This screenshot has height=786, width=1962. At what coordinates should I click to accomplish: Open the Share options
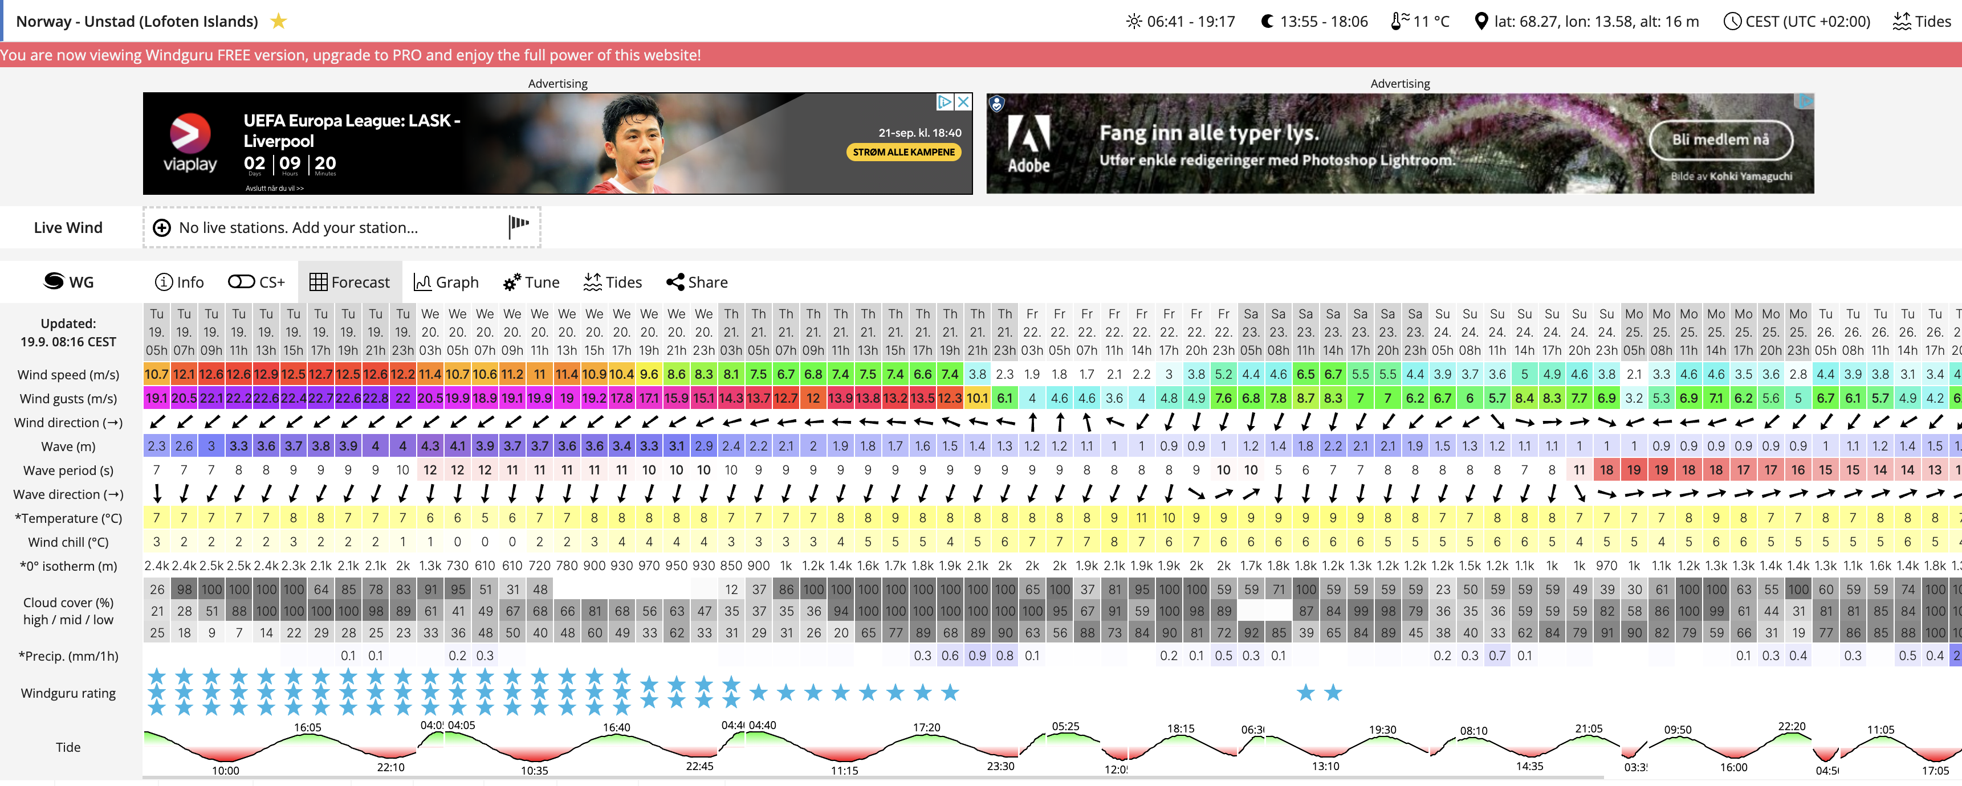tap(697, 283)
